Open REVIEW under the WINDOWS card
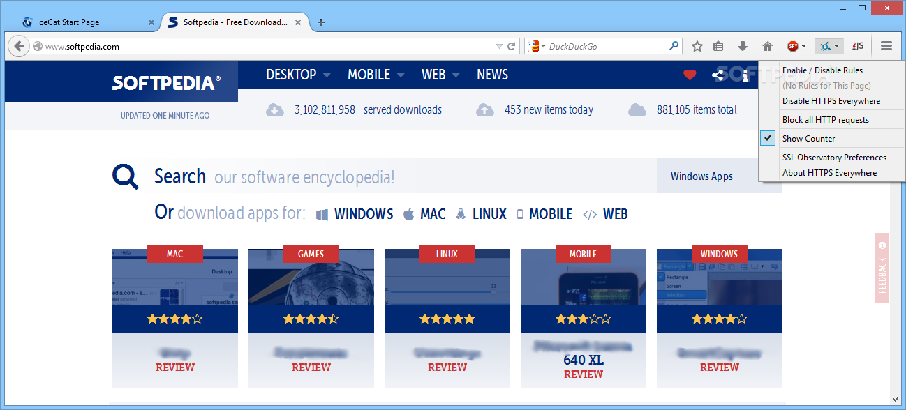This screenshot has width=906, height=410. tap(720, 367)
